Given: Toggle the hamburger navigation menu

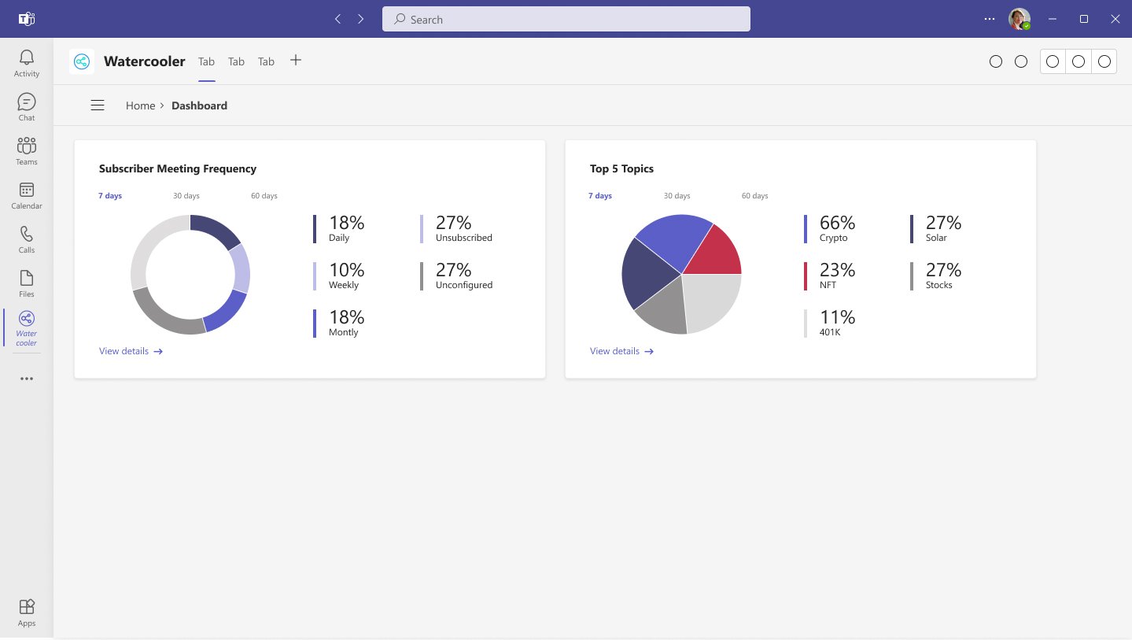Looking at the screenshot, I should click(98, 105).
